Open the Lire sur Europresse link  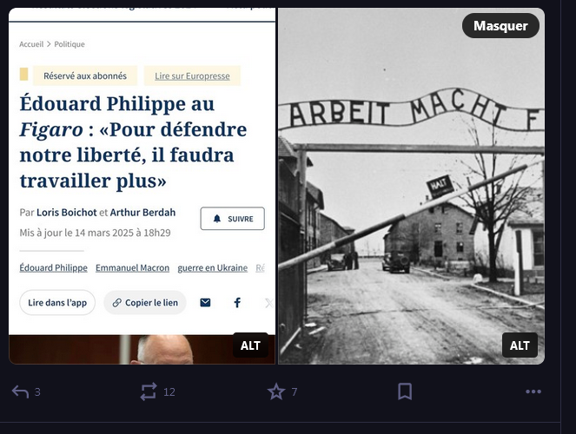(x=192, y=76)
